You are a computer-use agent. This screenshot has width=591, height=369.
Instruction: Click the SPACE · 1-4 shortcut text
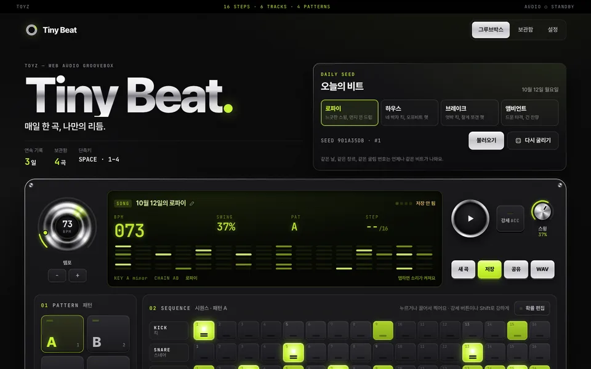click(98, 159)
